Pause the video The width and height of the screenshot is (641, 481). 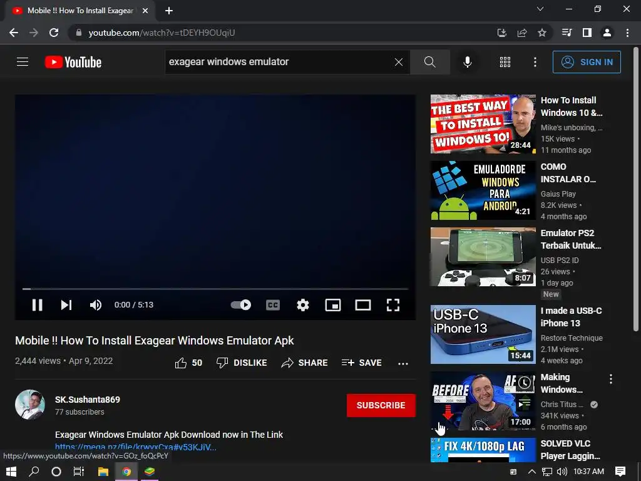[37, 305]
